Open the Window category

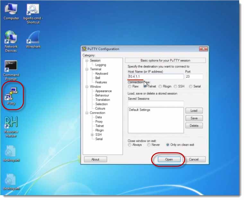[x=95, y=87]
